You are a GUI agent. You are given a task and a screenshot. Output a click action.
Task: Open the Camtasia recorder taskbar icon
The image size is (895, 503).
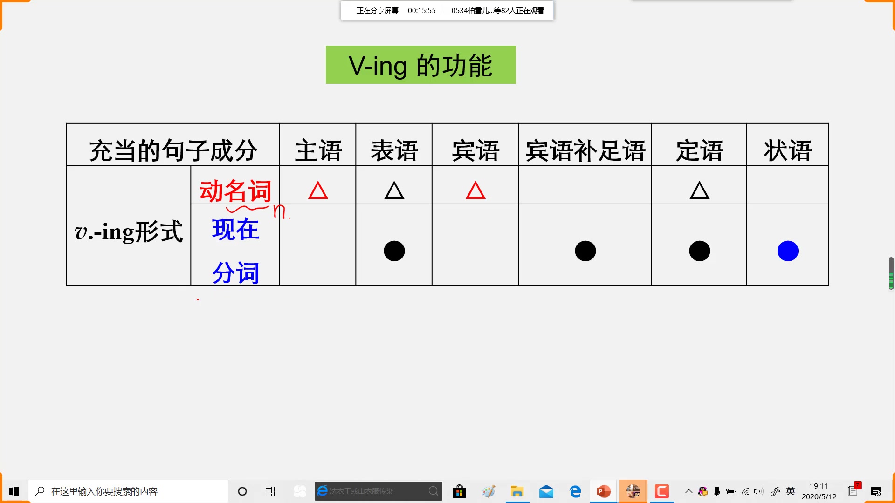coord(661,491)
